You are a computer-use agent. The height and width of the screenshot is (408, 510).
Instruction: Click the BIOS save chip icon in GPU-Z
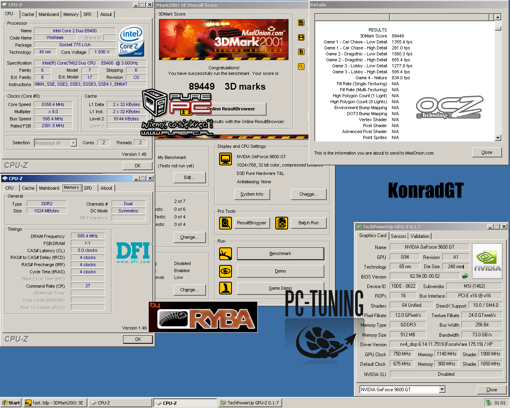(465, 276)
